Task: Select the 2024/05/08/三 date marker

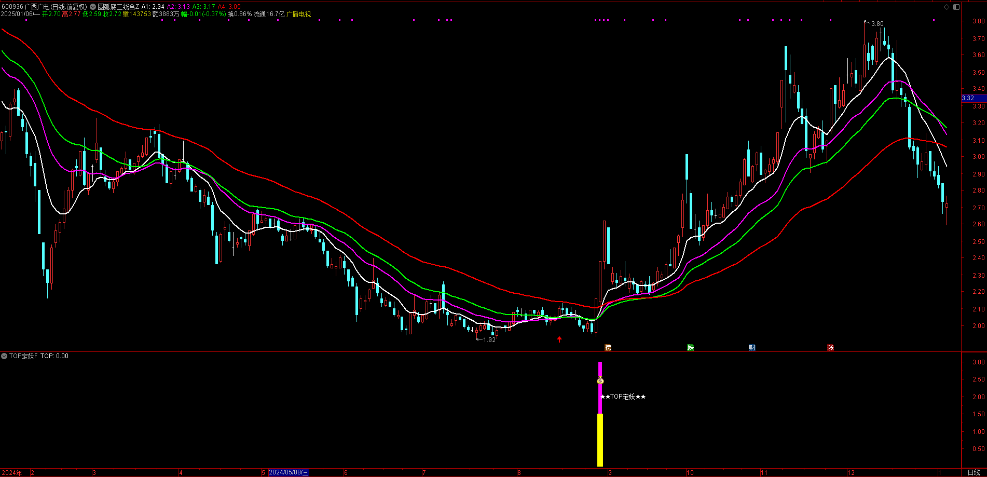Action: pyautogui.click(x=288, y=472)
